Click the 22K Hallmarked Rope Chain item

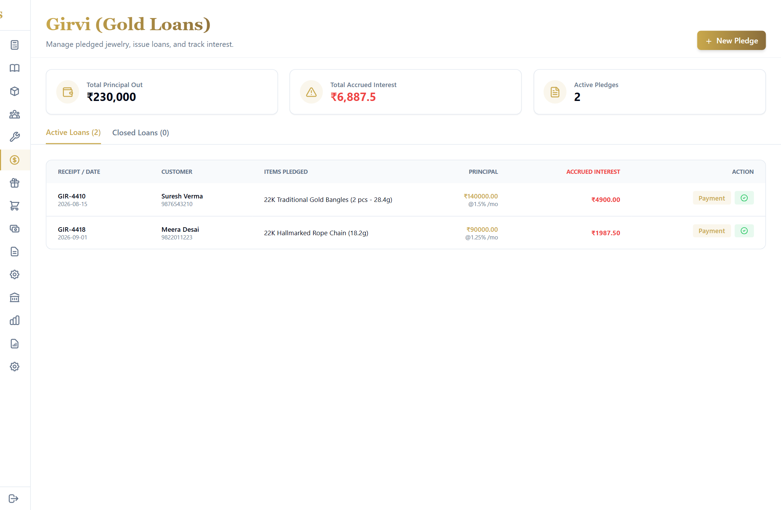316,233
